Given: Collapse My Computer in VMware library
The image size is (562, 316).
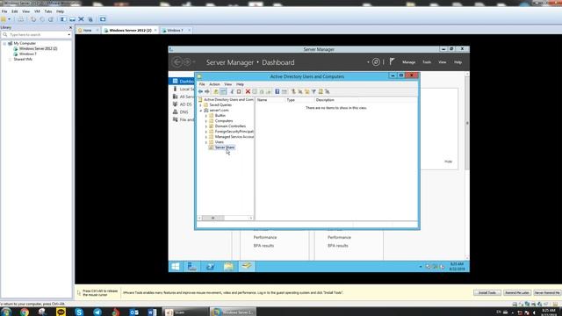Looking at the screenshot, I should point(4,43).
